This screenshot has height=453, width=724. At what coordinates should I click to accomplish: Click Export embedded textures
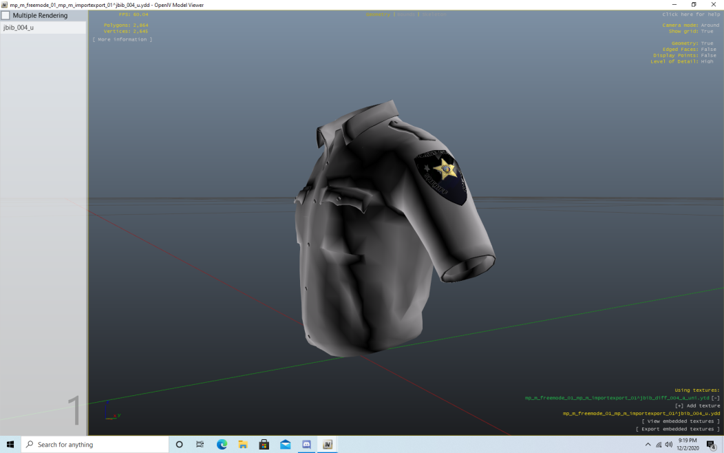click(x=678, y=430)
